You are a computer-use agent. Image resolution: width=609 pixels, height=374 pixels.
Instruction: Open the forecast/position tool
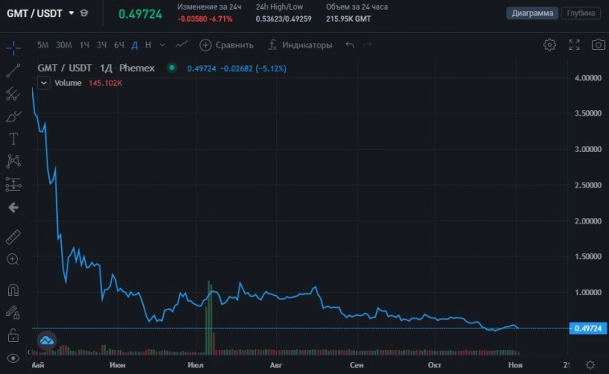click(13, 184)
